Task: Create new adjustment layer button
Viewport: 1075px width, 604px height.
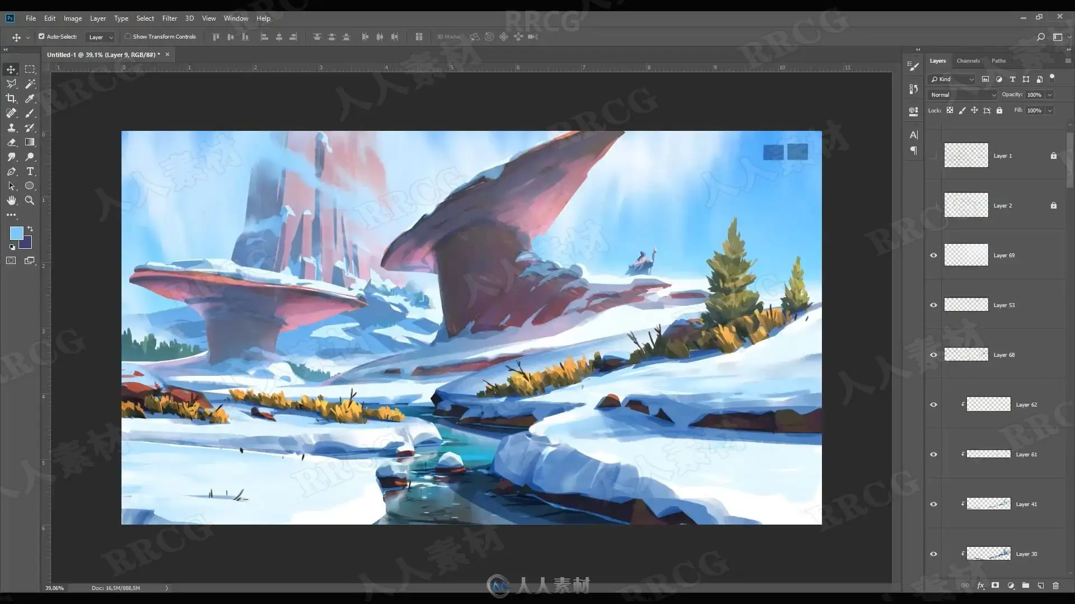Action: coord(1011,586)
